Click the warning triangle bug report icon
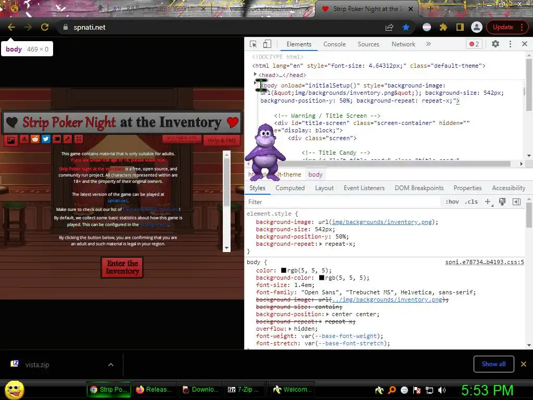 click(24, 139)
